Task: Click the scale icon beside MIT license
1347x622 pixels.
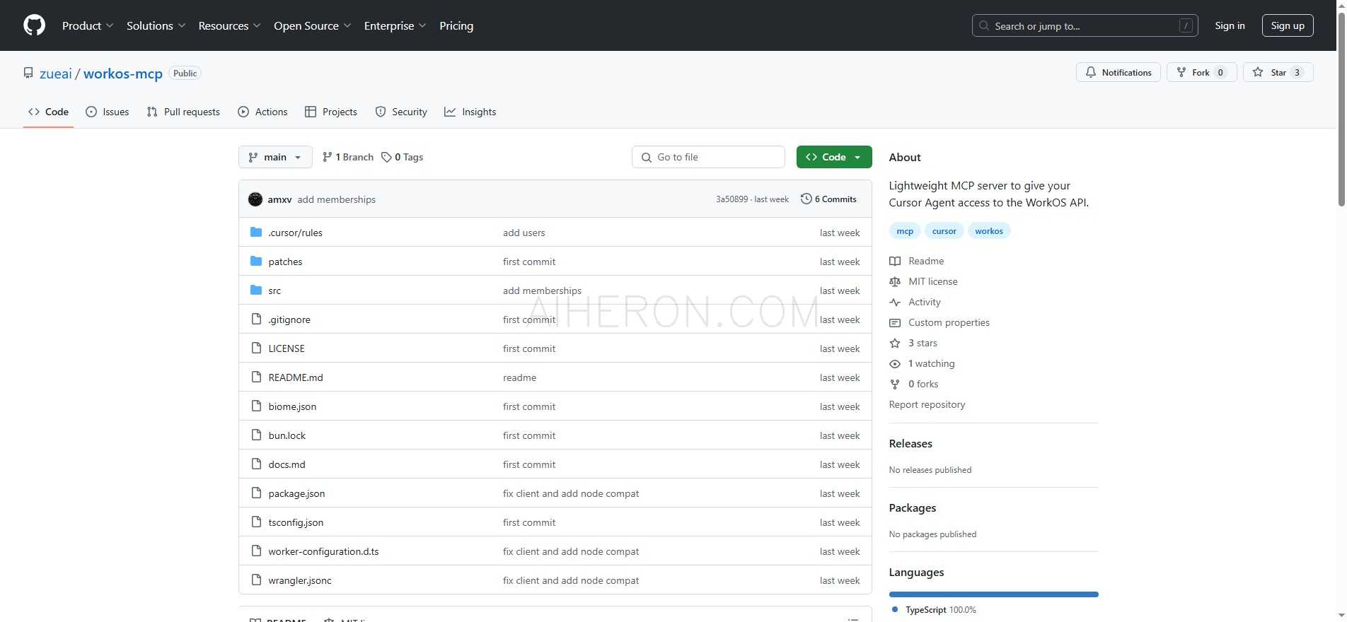Action: point(895,281)
